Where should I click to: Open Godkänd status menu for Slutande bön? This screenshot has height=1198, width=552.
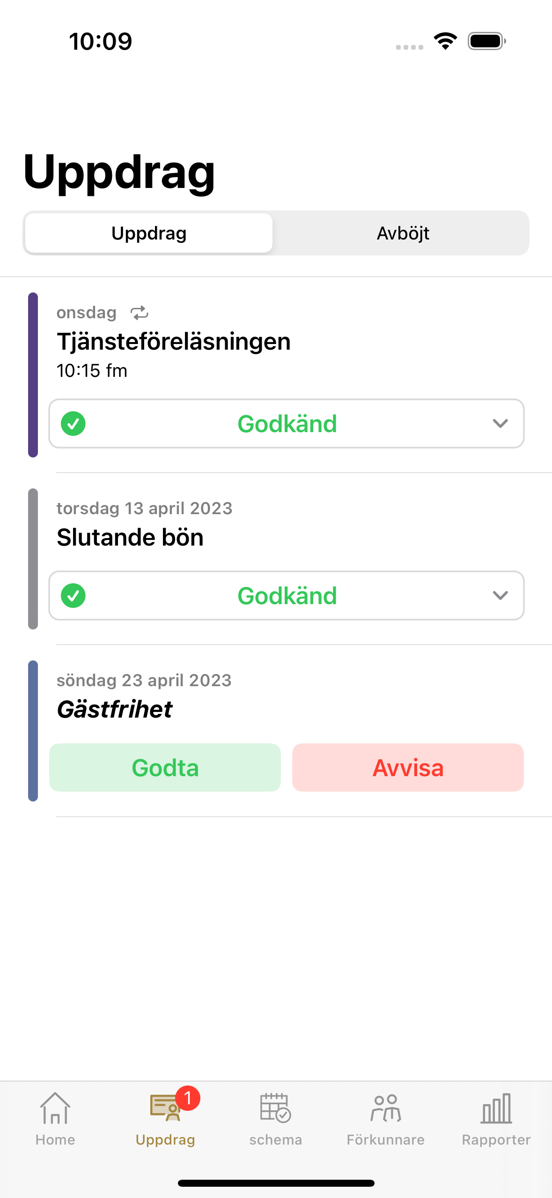tap(287, 596)
